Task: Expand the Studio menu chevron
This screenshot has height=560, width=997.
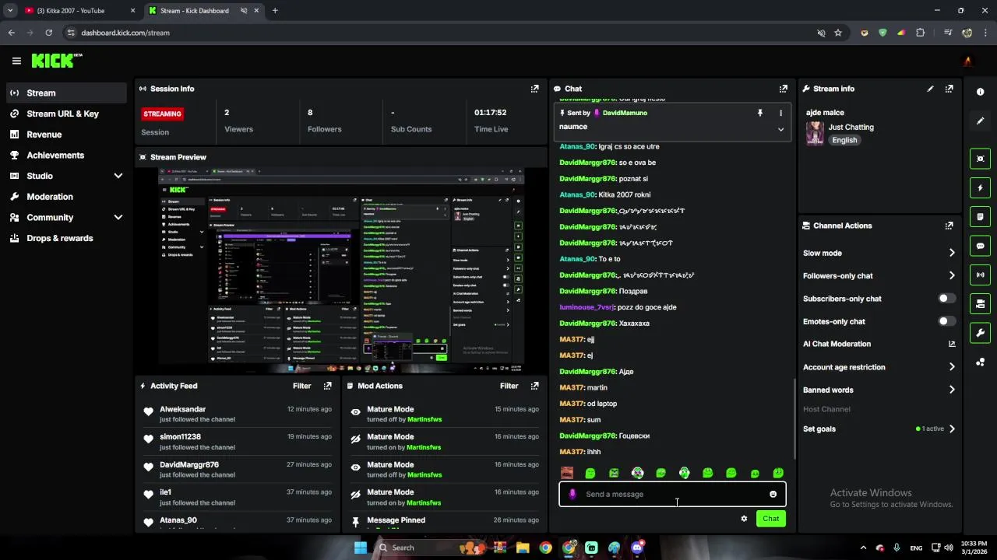Action: point(118,176)
